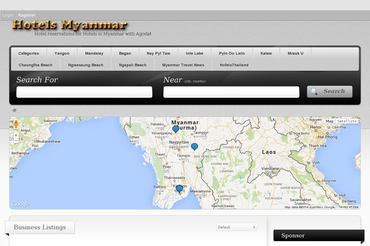
Task: Select the Kalaw menu item
Action: (x=266, y=54)
